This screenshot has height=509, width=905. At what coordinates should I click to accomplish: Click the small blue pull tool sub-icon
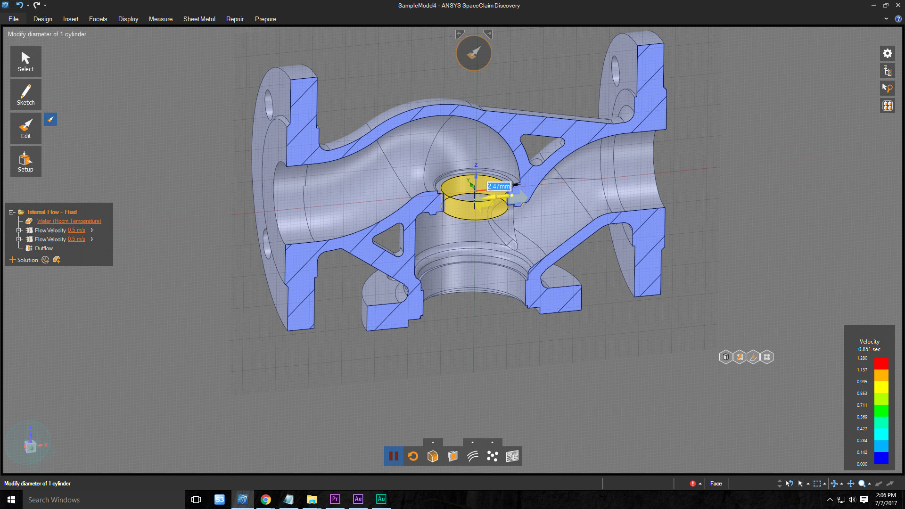(x=50, y=119)
